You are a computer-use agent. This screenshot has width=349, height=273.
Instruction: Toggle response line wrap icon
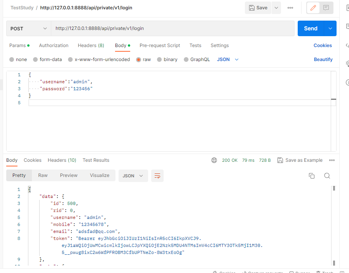157,176
